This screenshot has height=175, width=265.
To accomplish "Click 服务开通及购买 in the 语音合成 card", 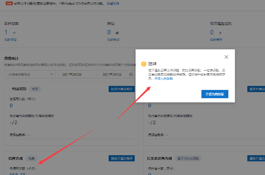I will coord(122,158).
